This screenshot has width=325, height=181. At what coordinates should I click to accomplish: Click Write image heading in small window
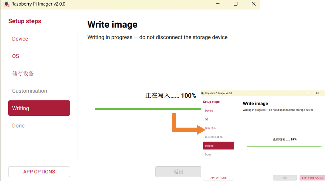pyautogui.click(x=255, y=103)
